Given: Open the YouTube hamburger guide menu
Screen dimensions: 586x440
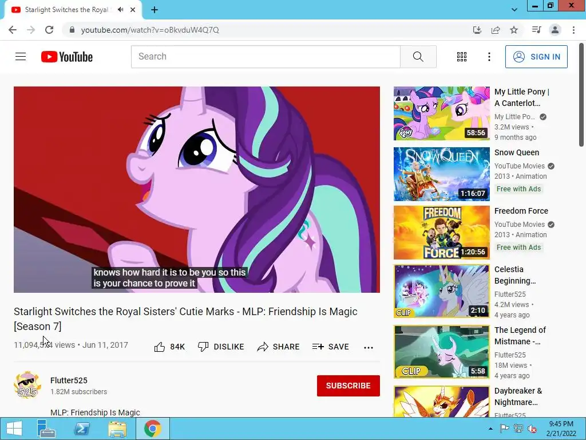Looking at the screenshot, I should (x=21, y=57).
